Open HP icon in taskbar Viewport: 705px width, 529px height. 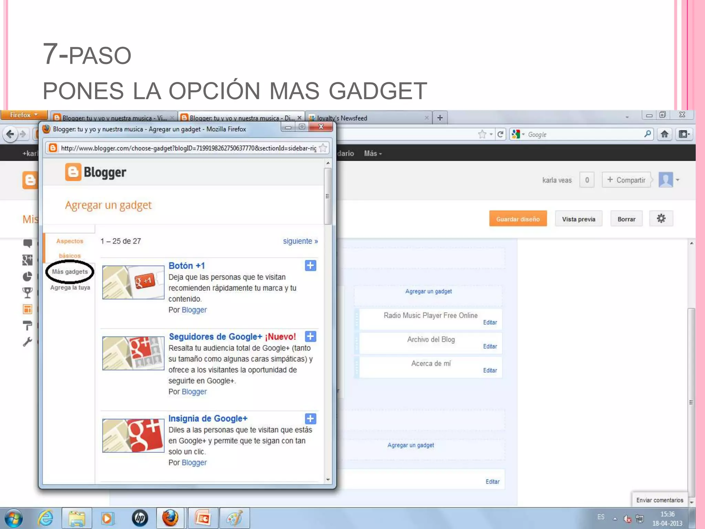[140, 518]
